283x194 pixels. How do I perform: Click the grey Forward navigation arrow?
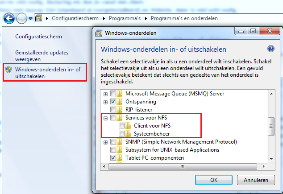(21, 18)
